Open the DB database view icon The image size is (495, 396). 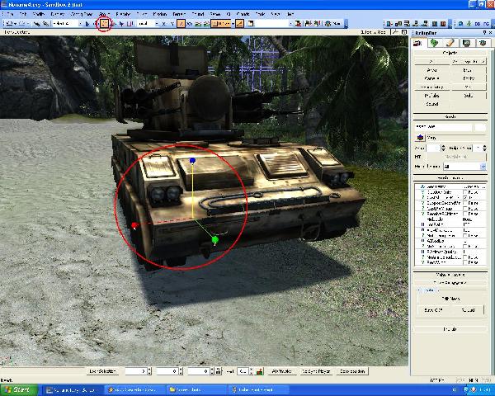click(x=478, y=24)
